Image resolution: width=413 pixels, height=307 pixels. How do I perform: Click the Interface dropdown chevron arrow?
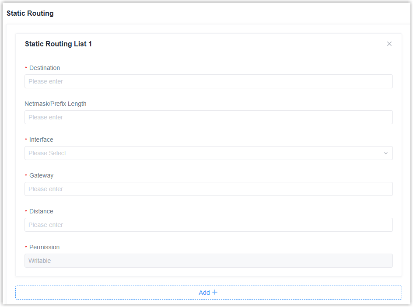pyautogui.click(x=385, y=153)
